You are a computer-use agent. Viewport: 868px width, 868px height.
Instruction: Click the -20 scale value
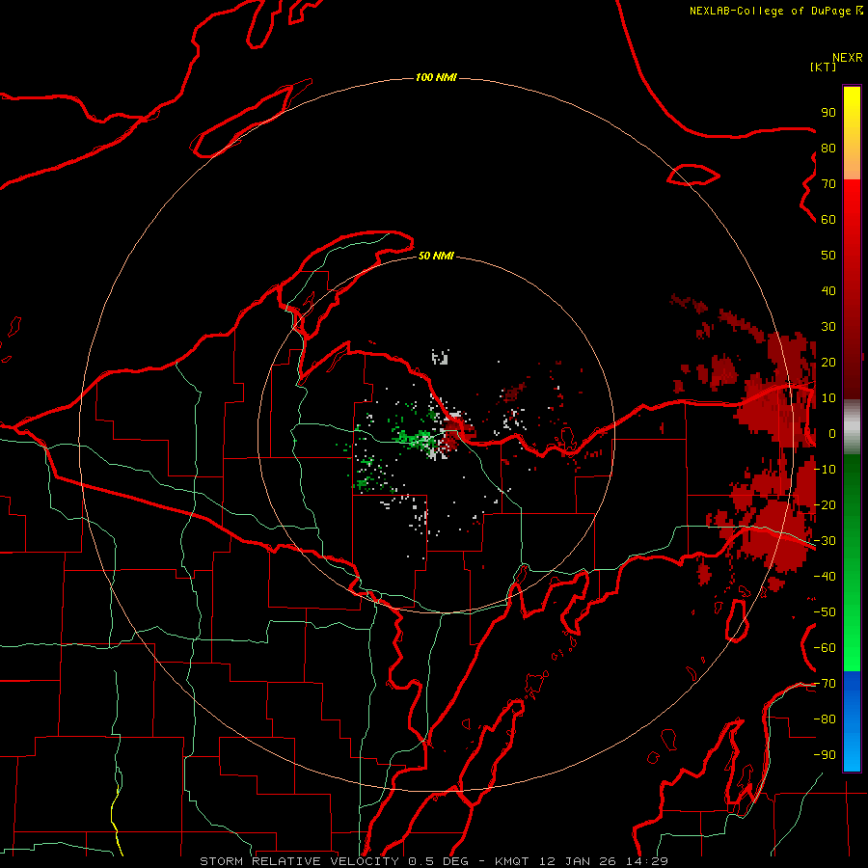pos(825,504)
